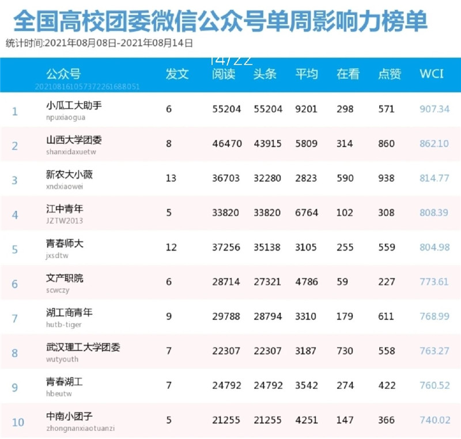461x439 pixels.
Task: Click account ID shanxidaxuetw
Action: click(x=71, y=152)
